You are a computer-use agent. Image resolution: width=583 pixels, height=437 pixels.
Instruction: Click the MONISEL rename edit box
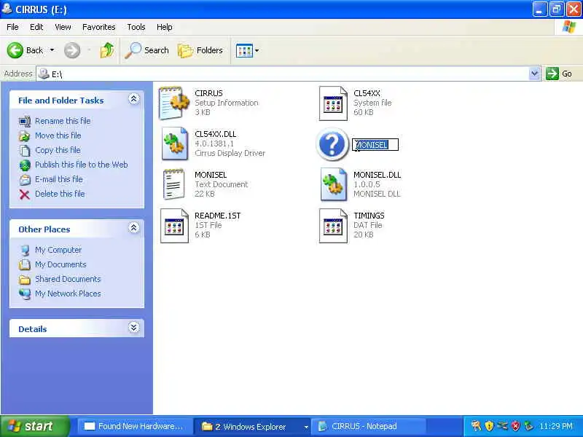click(x=375, y=144)
